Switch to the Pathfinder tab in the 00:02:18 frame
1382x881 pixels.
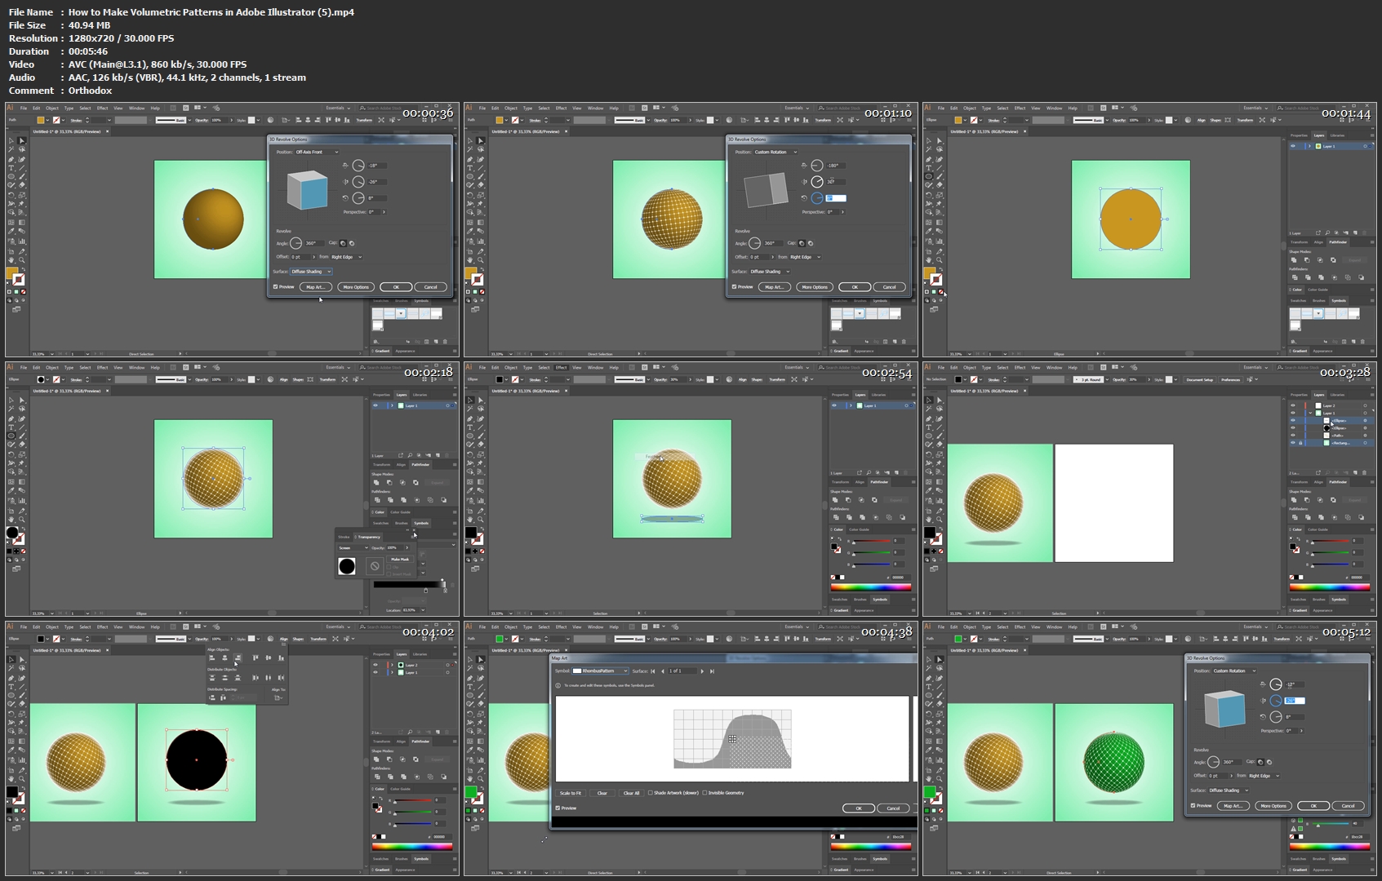[420, 465]
